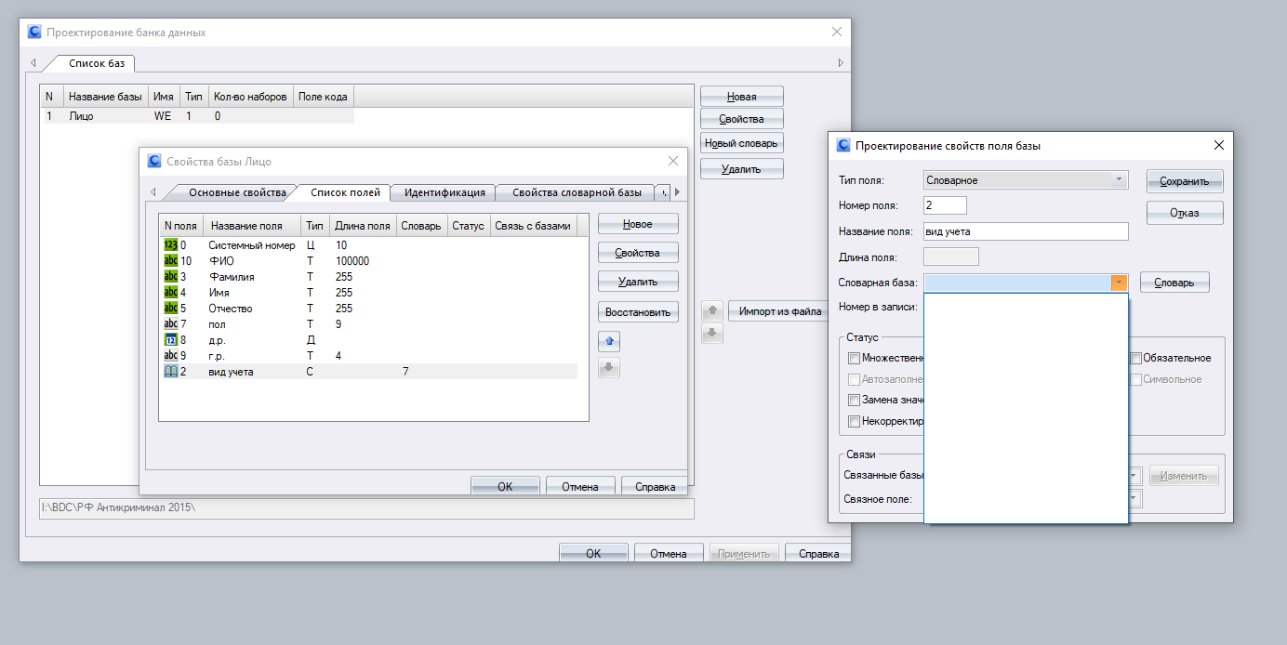Switch to the Список баз tab
This screenshot has width=1287, height=645.
point(97,63)
